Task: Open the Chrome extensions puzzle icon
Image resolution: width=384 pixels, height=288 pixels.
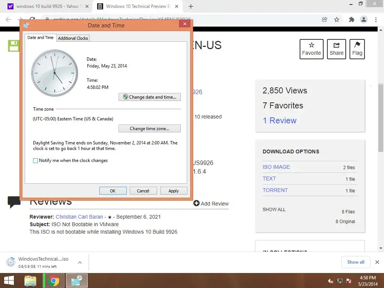Action: [x=352, y=19]
